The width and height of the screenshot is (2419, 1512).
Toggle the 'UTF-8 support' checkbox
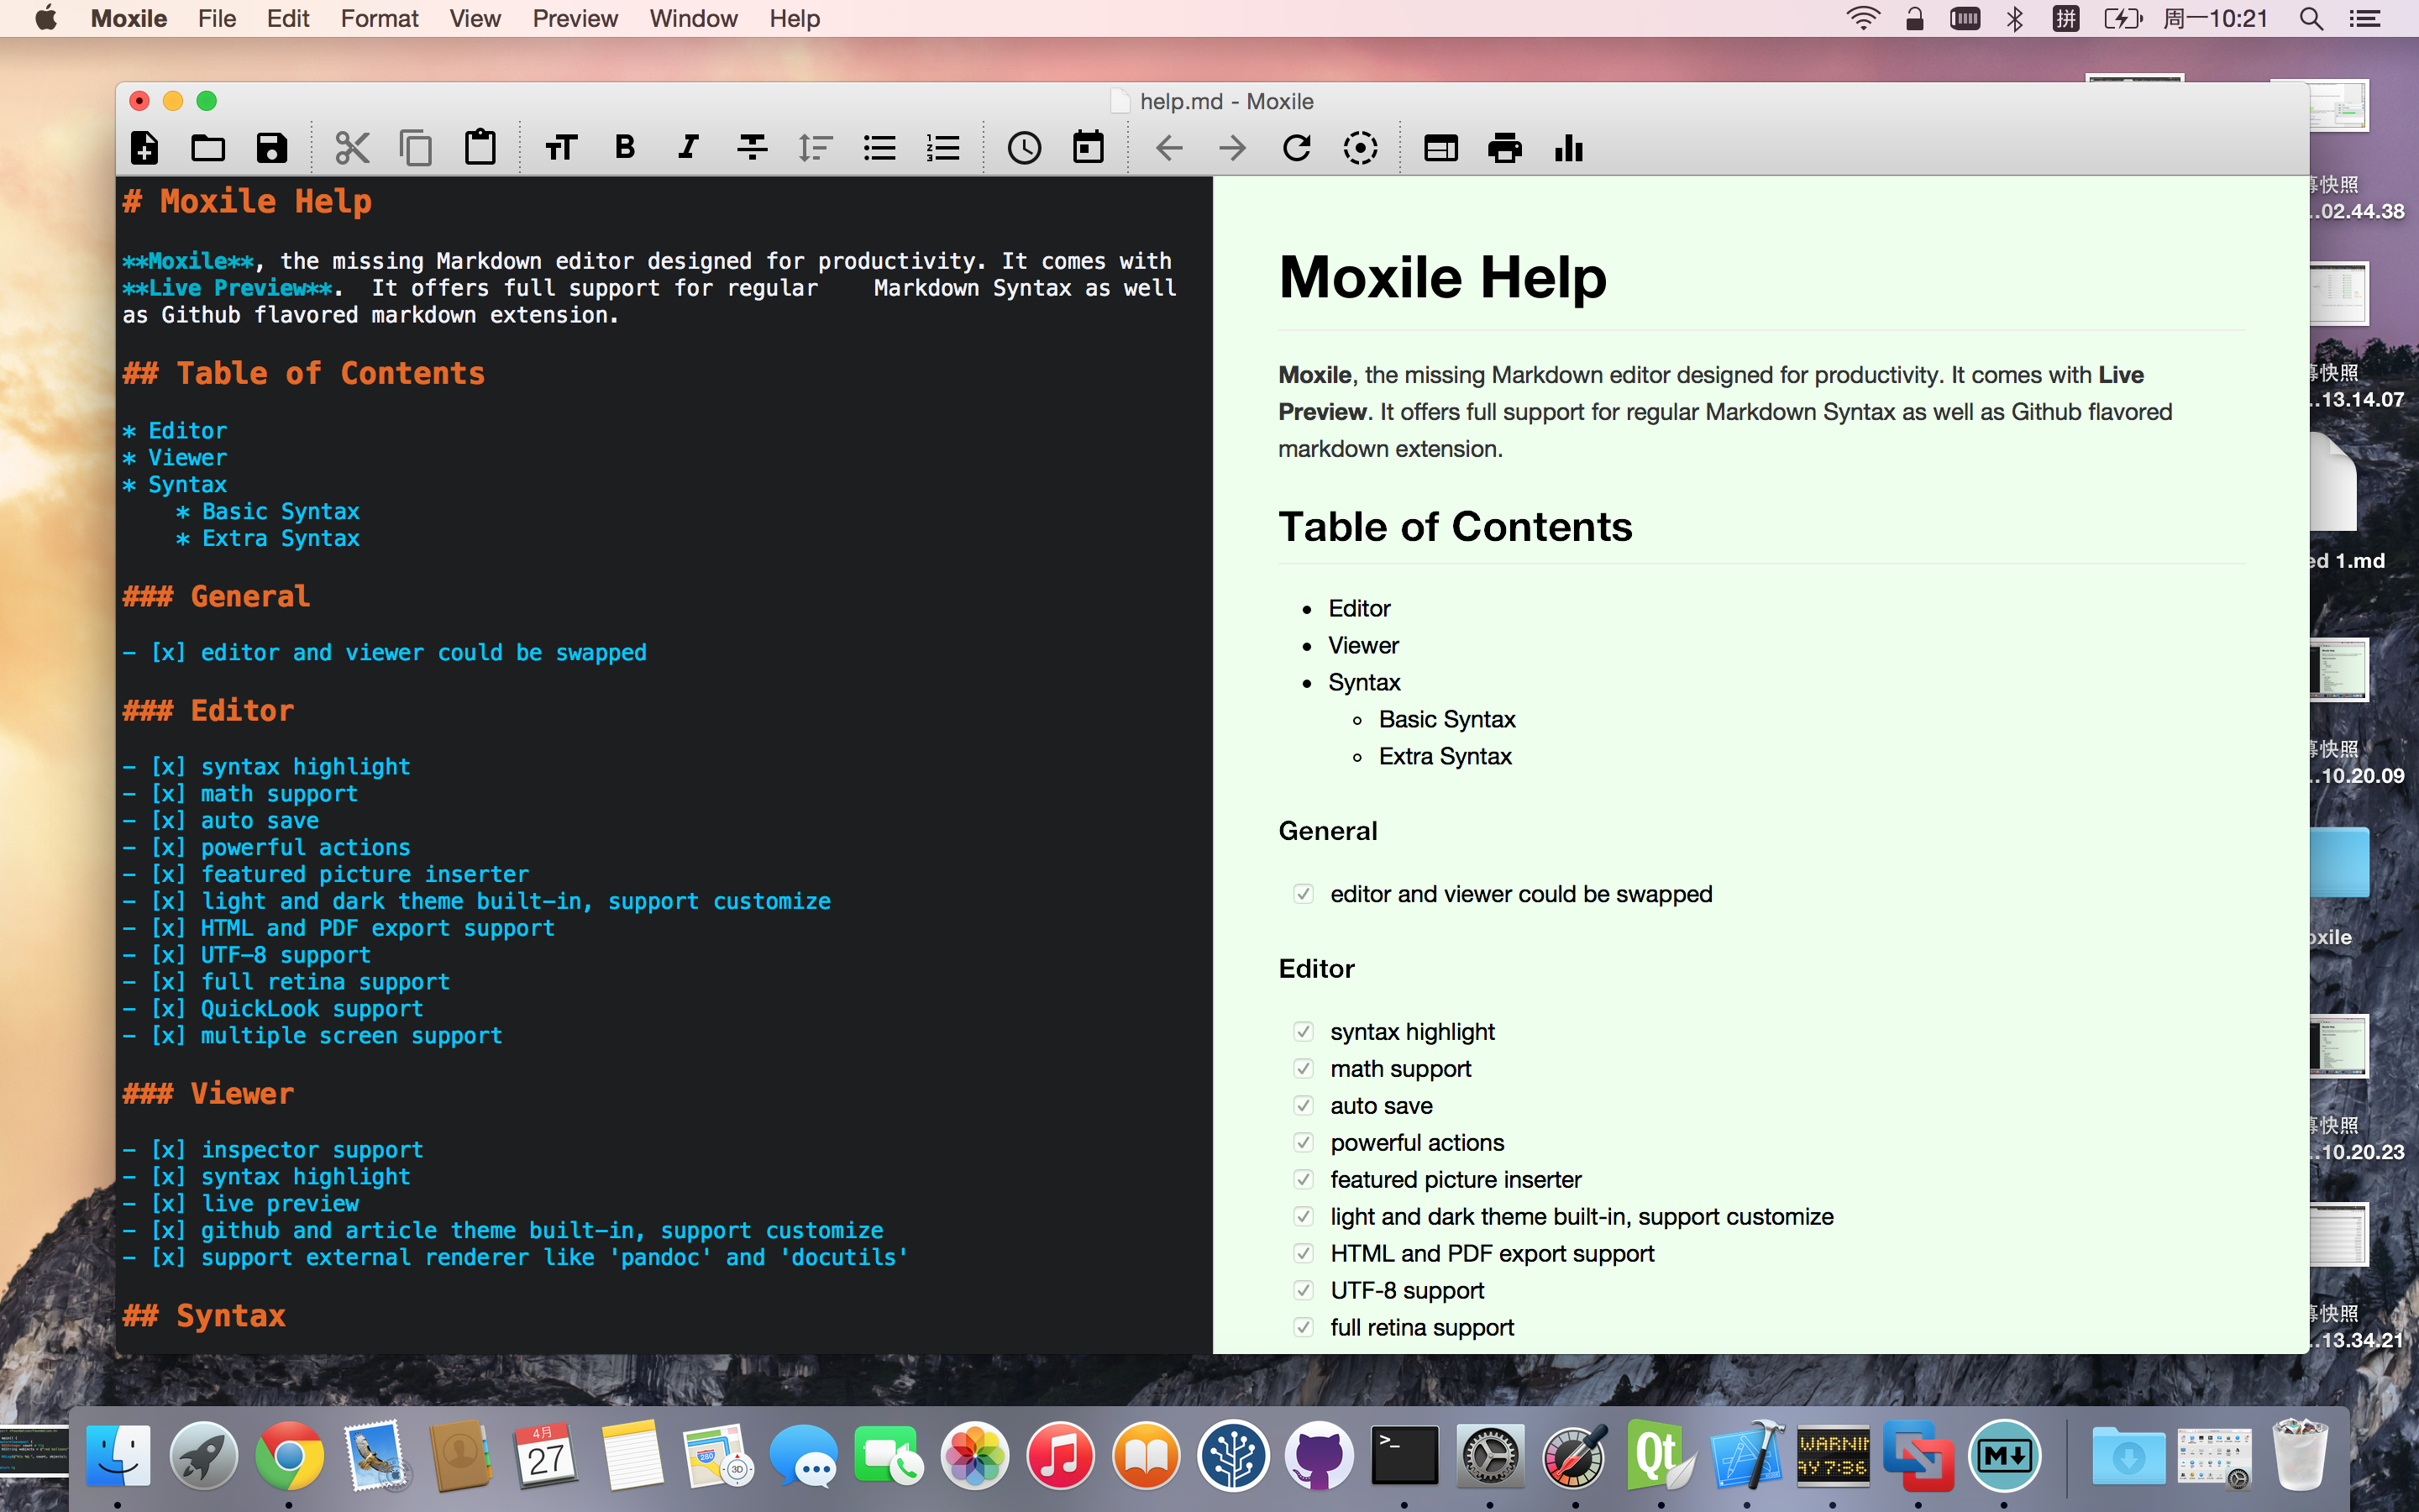(x=1304, y=1290)
